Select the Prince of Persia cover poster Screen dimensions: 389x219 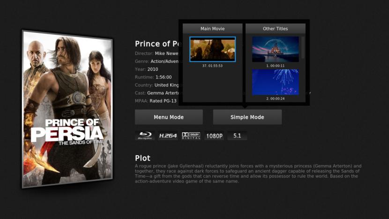pos(67,109)
